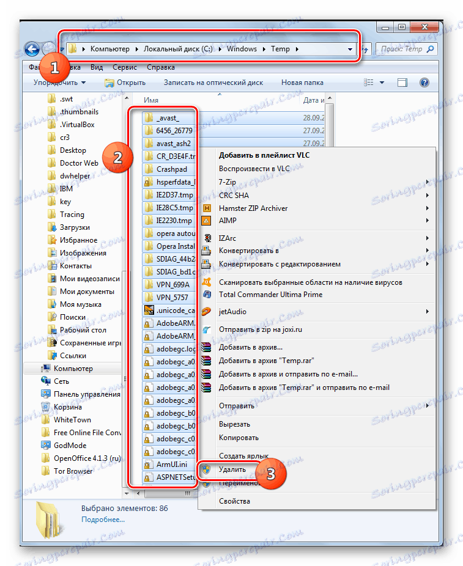Select 'Мои документы' in navigation tree
The height and width of the screenshot is (566, 463).
click(x=87, y=292)
